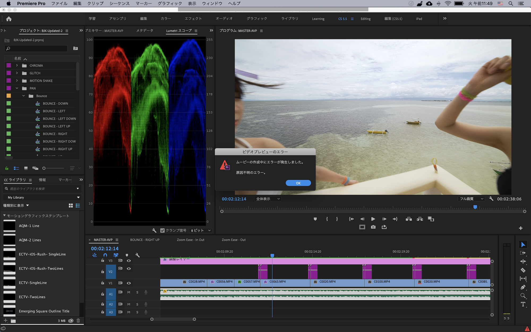This screenshot has height=332, width=531.
Task: Switch to the Metadata tab
Action: 145,31
